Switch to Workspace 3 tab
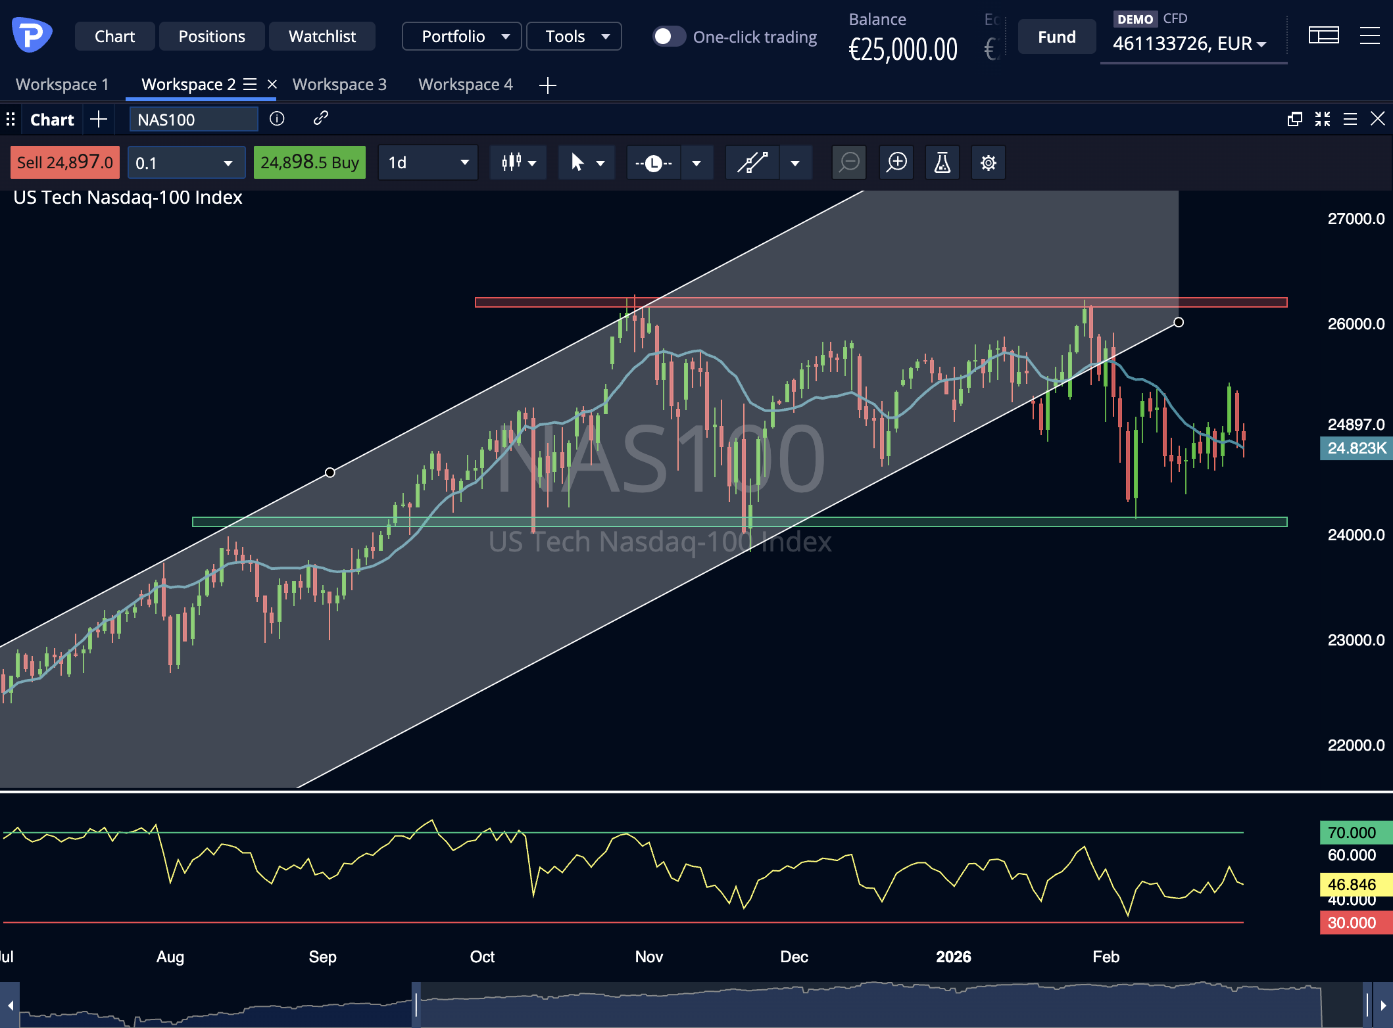 click(x=340, y=84)
